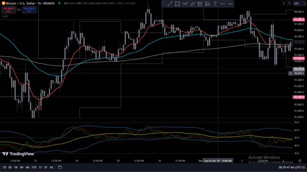
Task: Select the trend line drawing tool
Action: pyautogui.click(x=170, y=4)
